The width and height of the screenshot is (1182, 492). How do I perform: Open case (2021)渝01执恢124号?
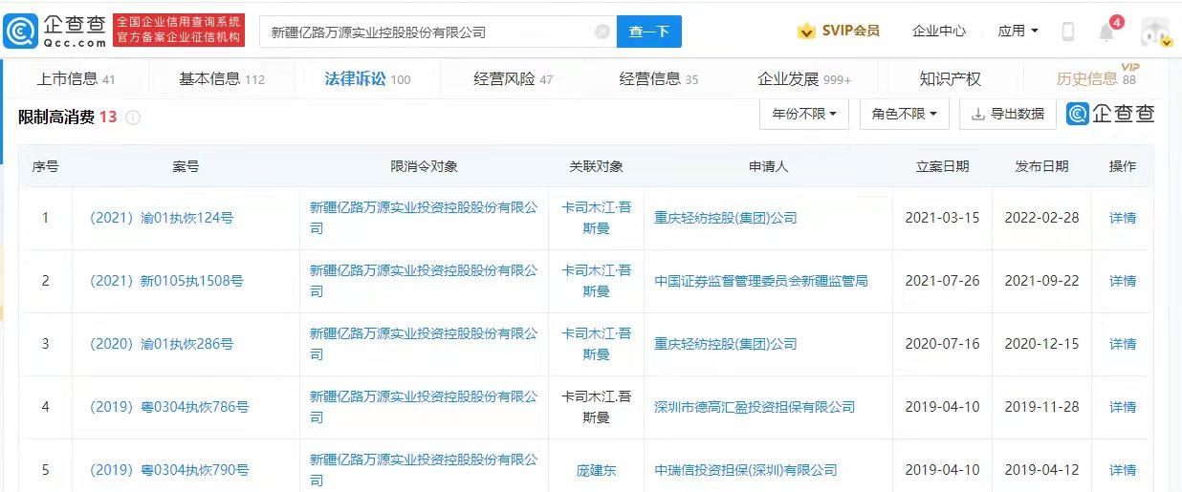pos(162,218)
